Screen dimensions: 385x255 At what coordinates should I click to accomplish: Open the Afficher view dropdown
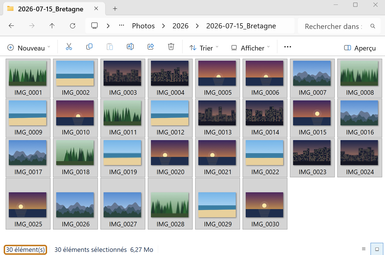point(251,48)
